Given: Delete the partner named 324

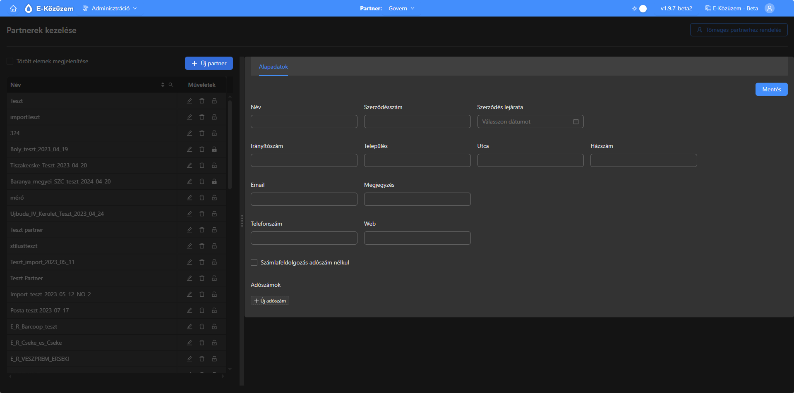Looking at the screenshot, I should [x=202, y=133].
